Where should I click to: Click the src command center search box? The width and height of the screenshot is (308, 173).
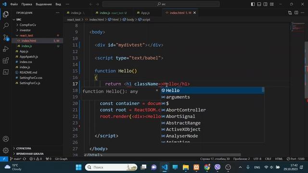[x=161, y=4]
